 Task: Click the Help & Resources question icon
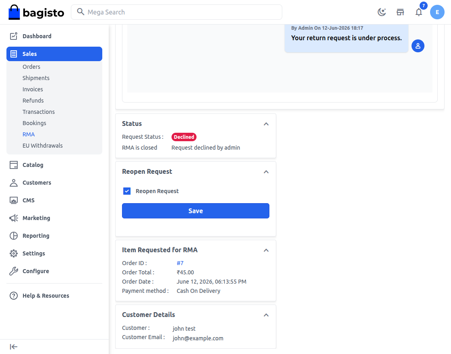click(14, 296)
